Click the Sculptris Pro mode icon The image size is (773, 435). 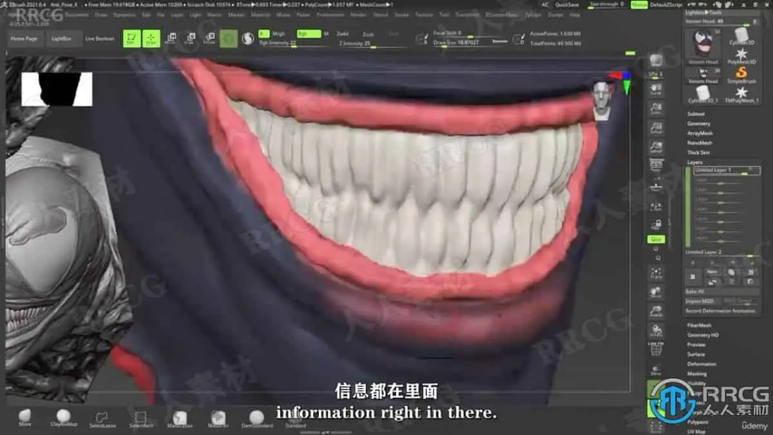pos(247,39)
